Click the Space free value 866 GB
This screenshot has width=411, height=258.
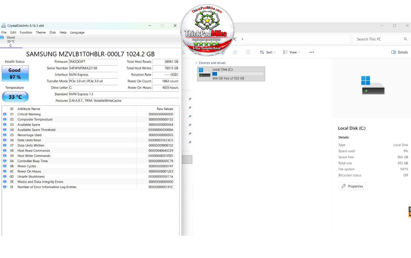coord(402,157)
